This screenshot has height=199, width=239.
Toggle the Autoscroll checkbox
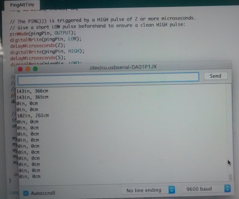[26, 193]
